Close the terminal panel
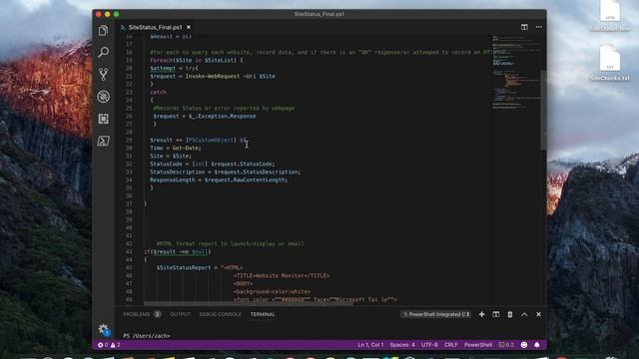 pos(538,314)
